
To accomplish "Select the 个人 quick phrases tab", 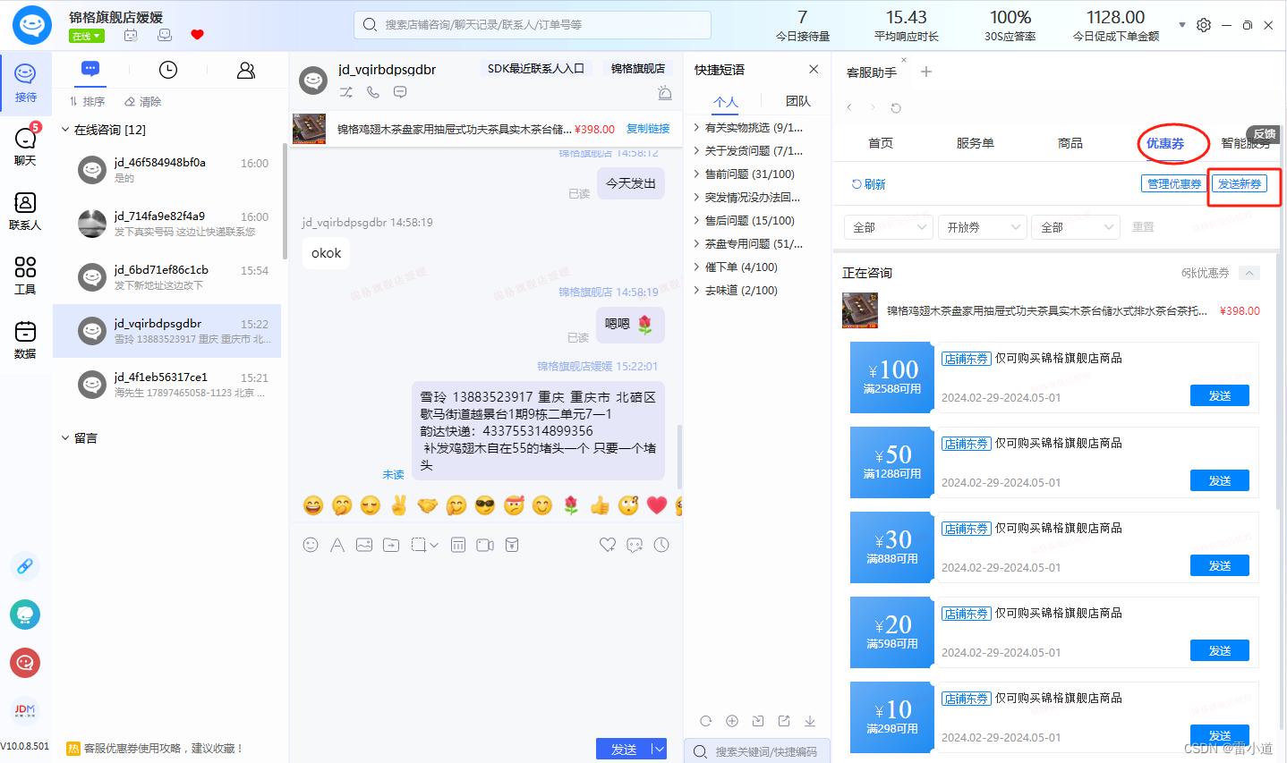I will click(726, 101).
